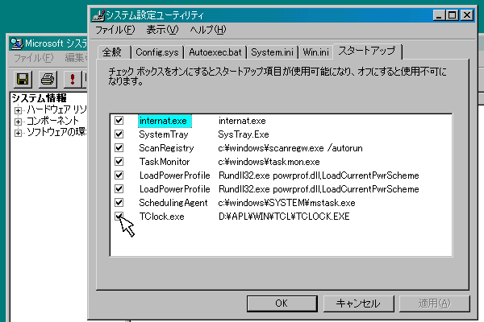The width and height of the screenshot is (484, 322).
Task: Toggle the SystemTray startup checkbox
Action: (119, 134)
